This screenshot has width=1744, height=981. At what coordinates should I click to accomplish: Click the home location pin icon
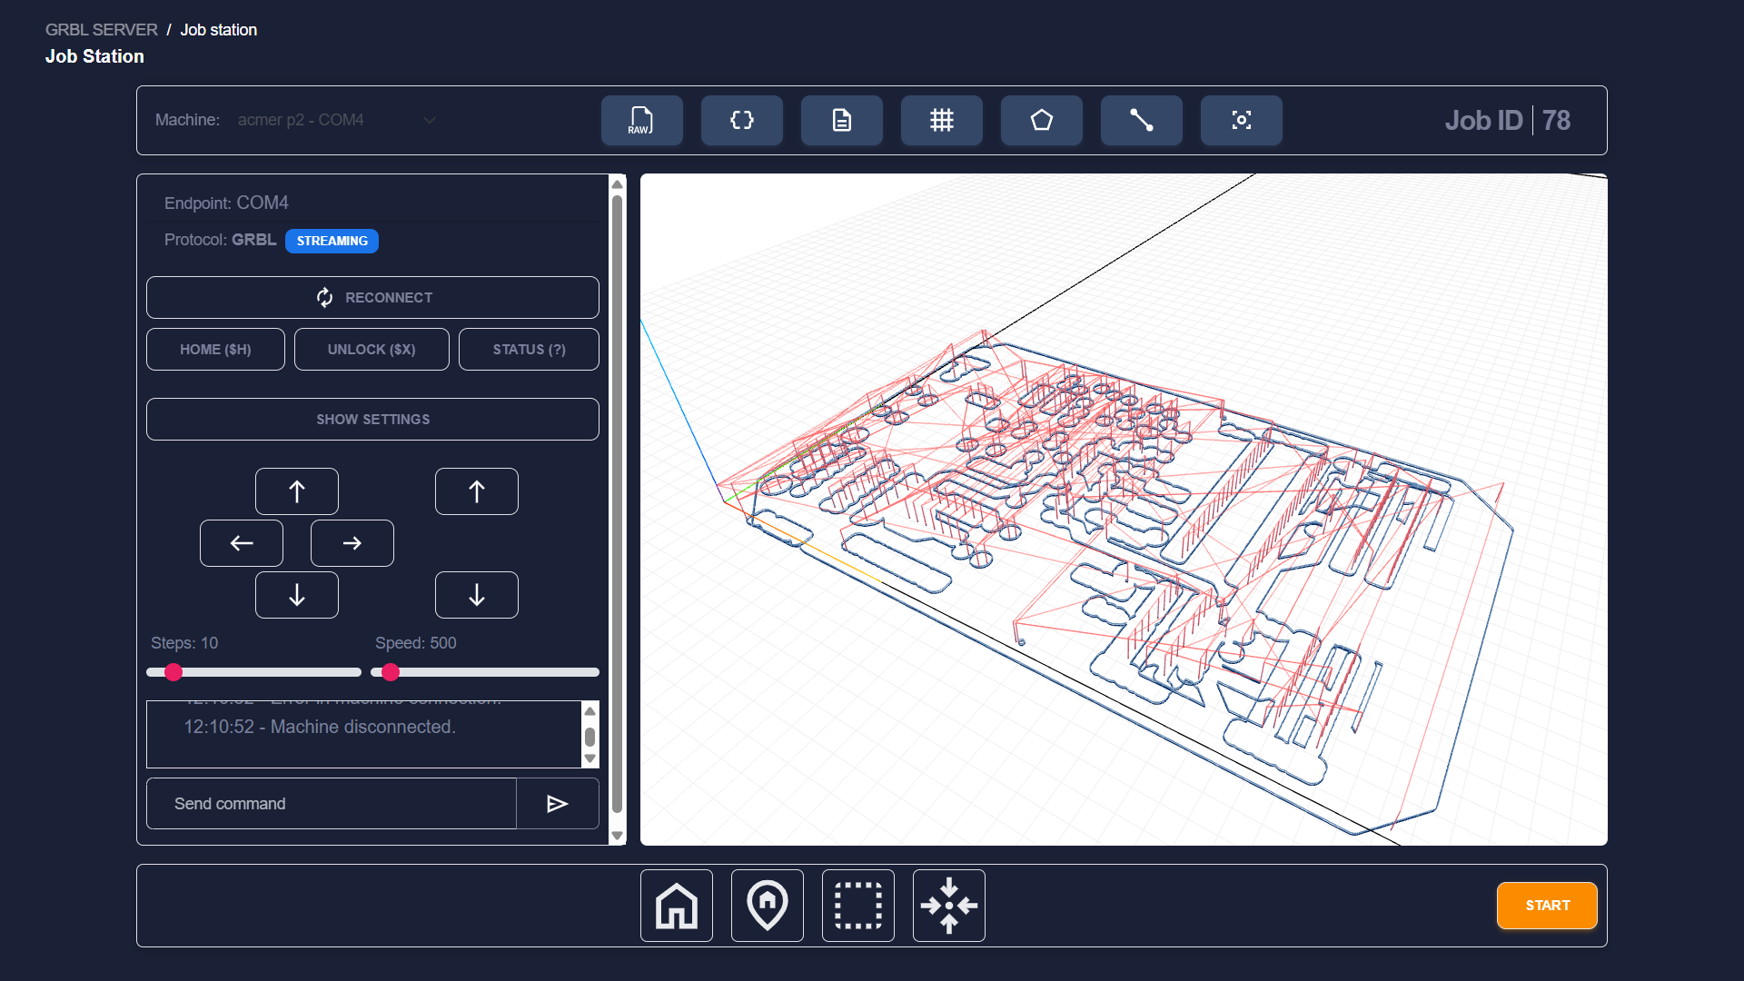tap(768, 906)
